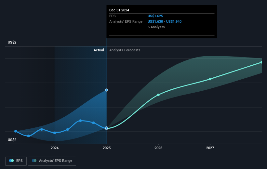
Task: Select the Dec 31 2024 actual EPS point
Action: pyautogui.click(x=106, y=128)
